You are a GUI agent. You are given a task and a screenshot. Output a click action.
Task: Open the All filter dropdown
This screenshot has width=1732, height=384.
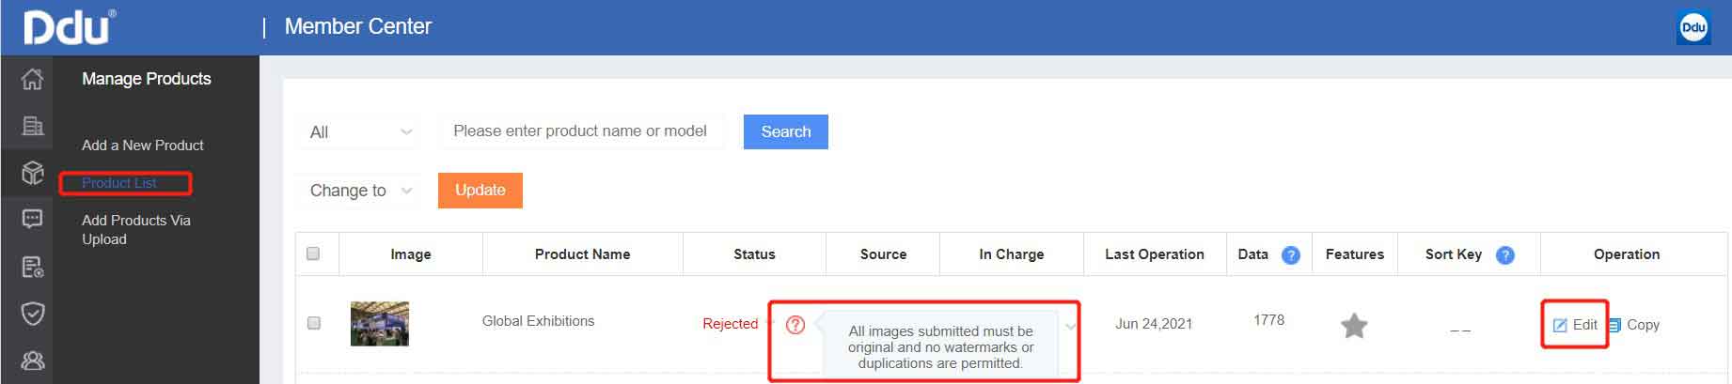[360, 132]
